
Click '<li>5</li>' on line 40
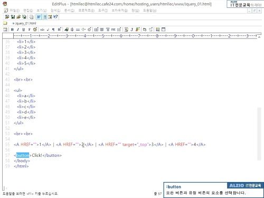[26, 63]
